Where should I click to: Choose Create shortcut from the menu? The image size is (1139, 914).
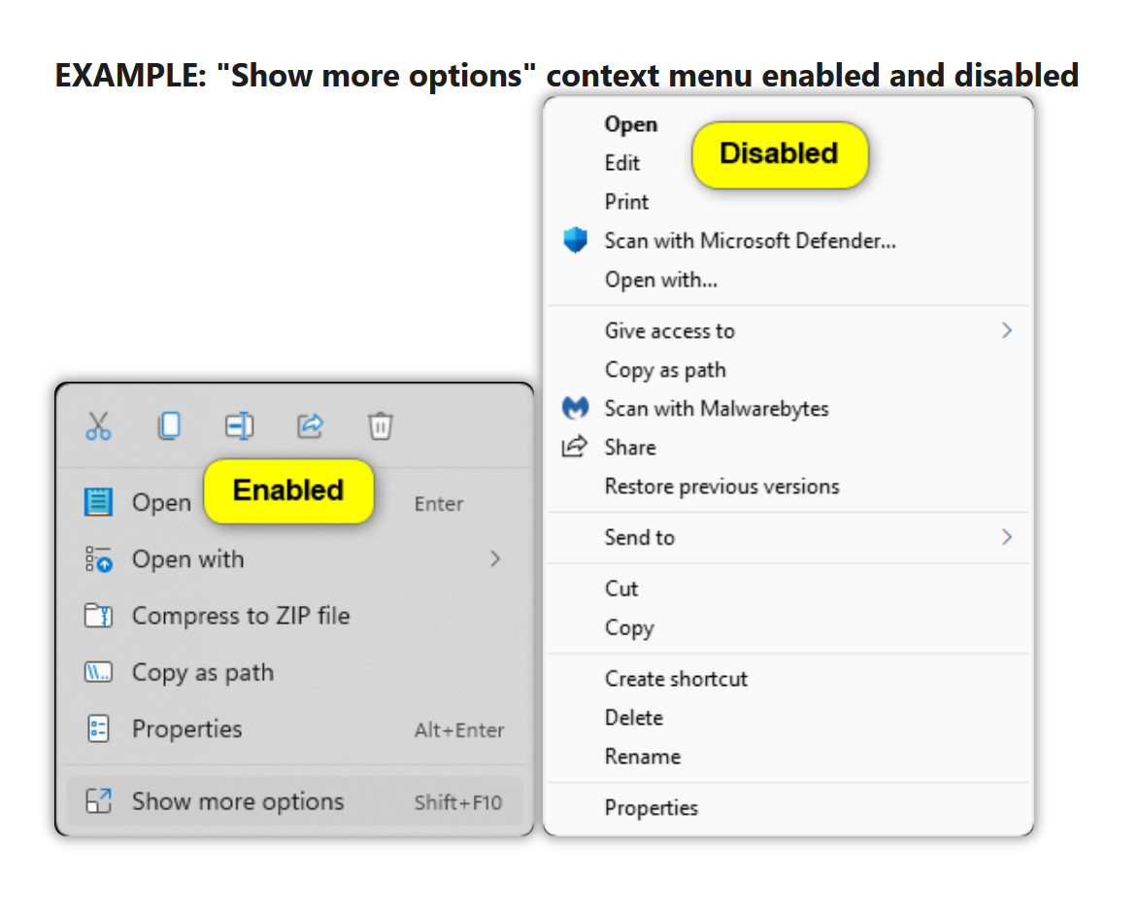tap(676, 679)
